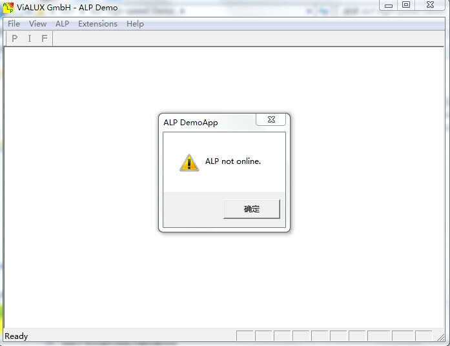Open the File menu
Viewport: 450px width, 346px height.
pyautogui.click(x=14, y=24)
